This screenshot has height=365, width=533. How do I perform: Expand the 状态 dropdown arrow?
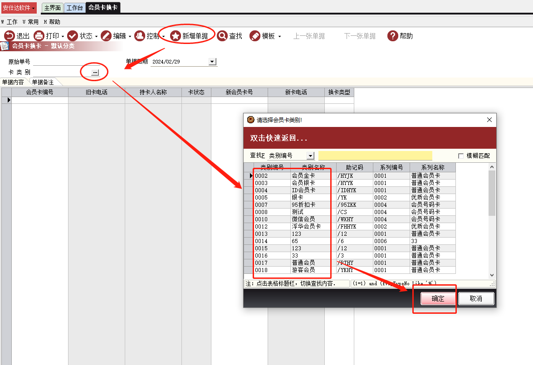[97, 36]
